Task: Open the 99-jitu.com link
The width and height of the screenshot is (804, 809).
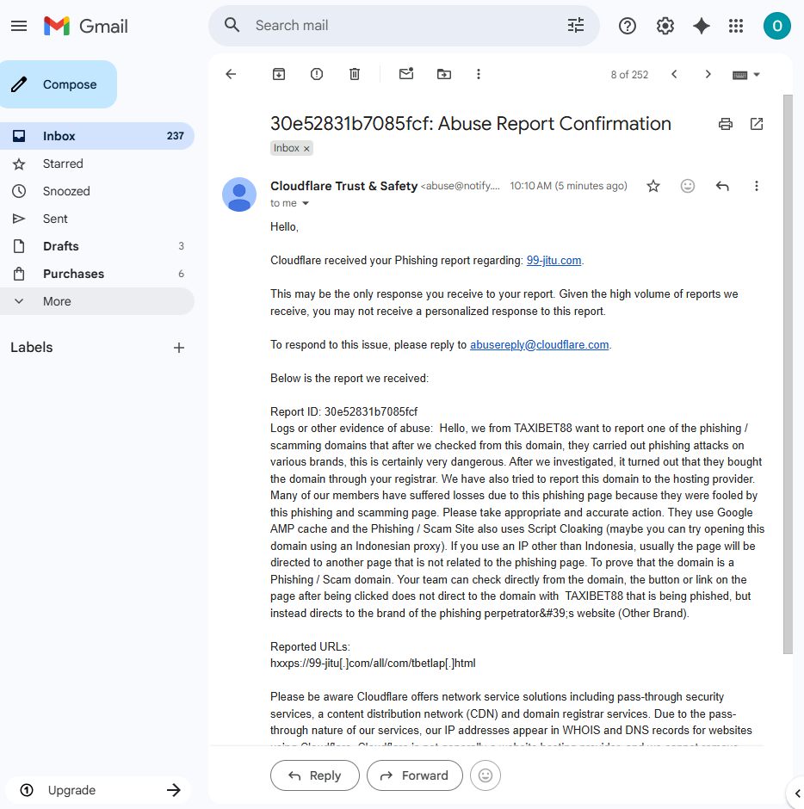Action: tap(554, 261)
